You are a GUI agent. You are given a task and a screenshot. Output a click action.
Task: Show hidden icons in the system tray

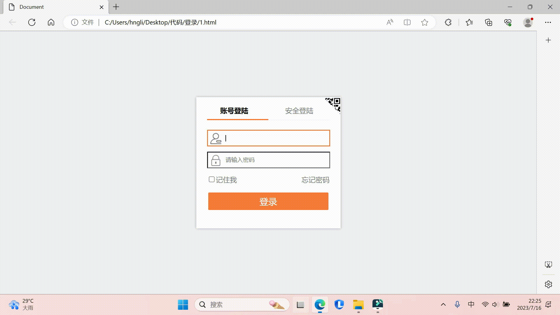coord(443,304)
